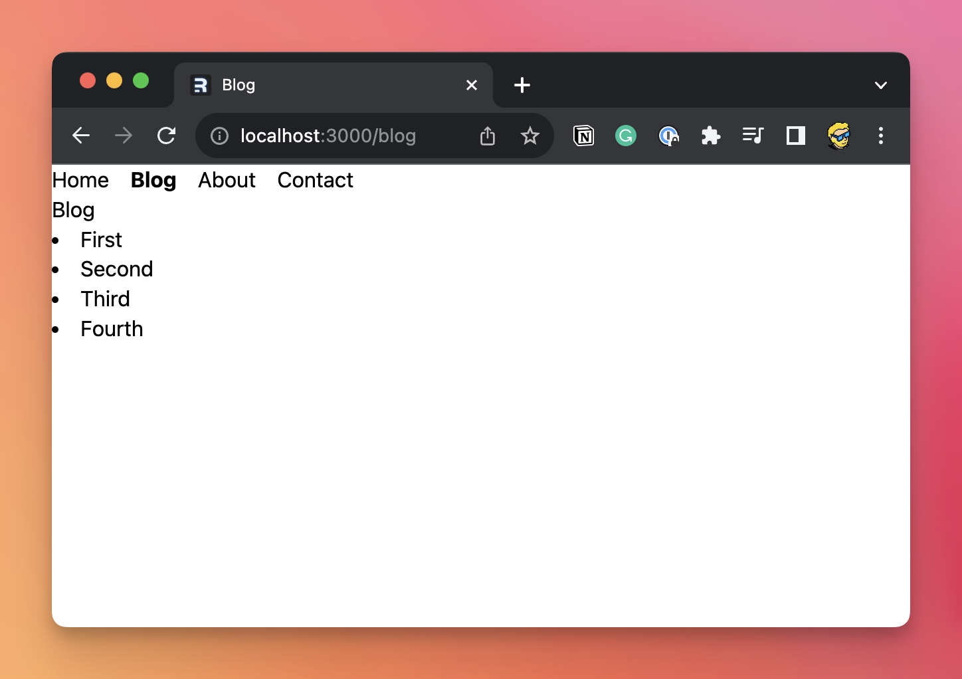Click the profile avatar icon
The width and height of the screenshot is (962, 679).
click(x=838, y=136)
